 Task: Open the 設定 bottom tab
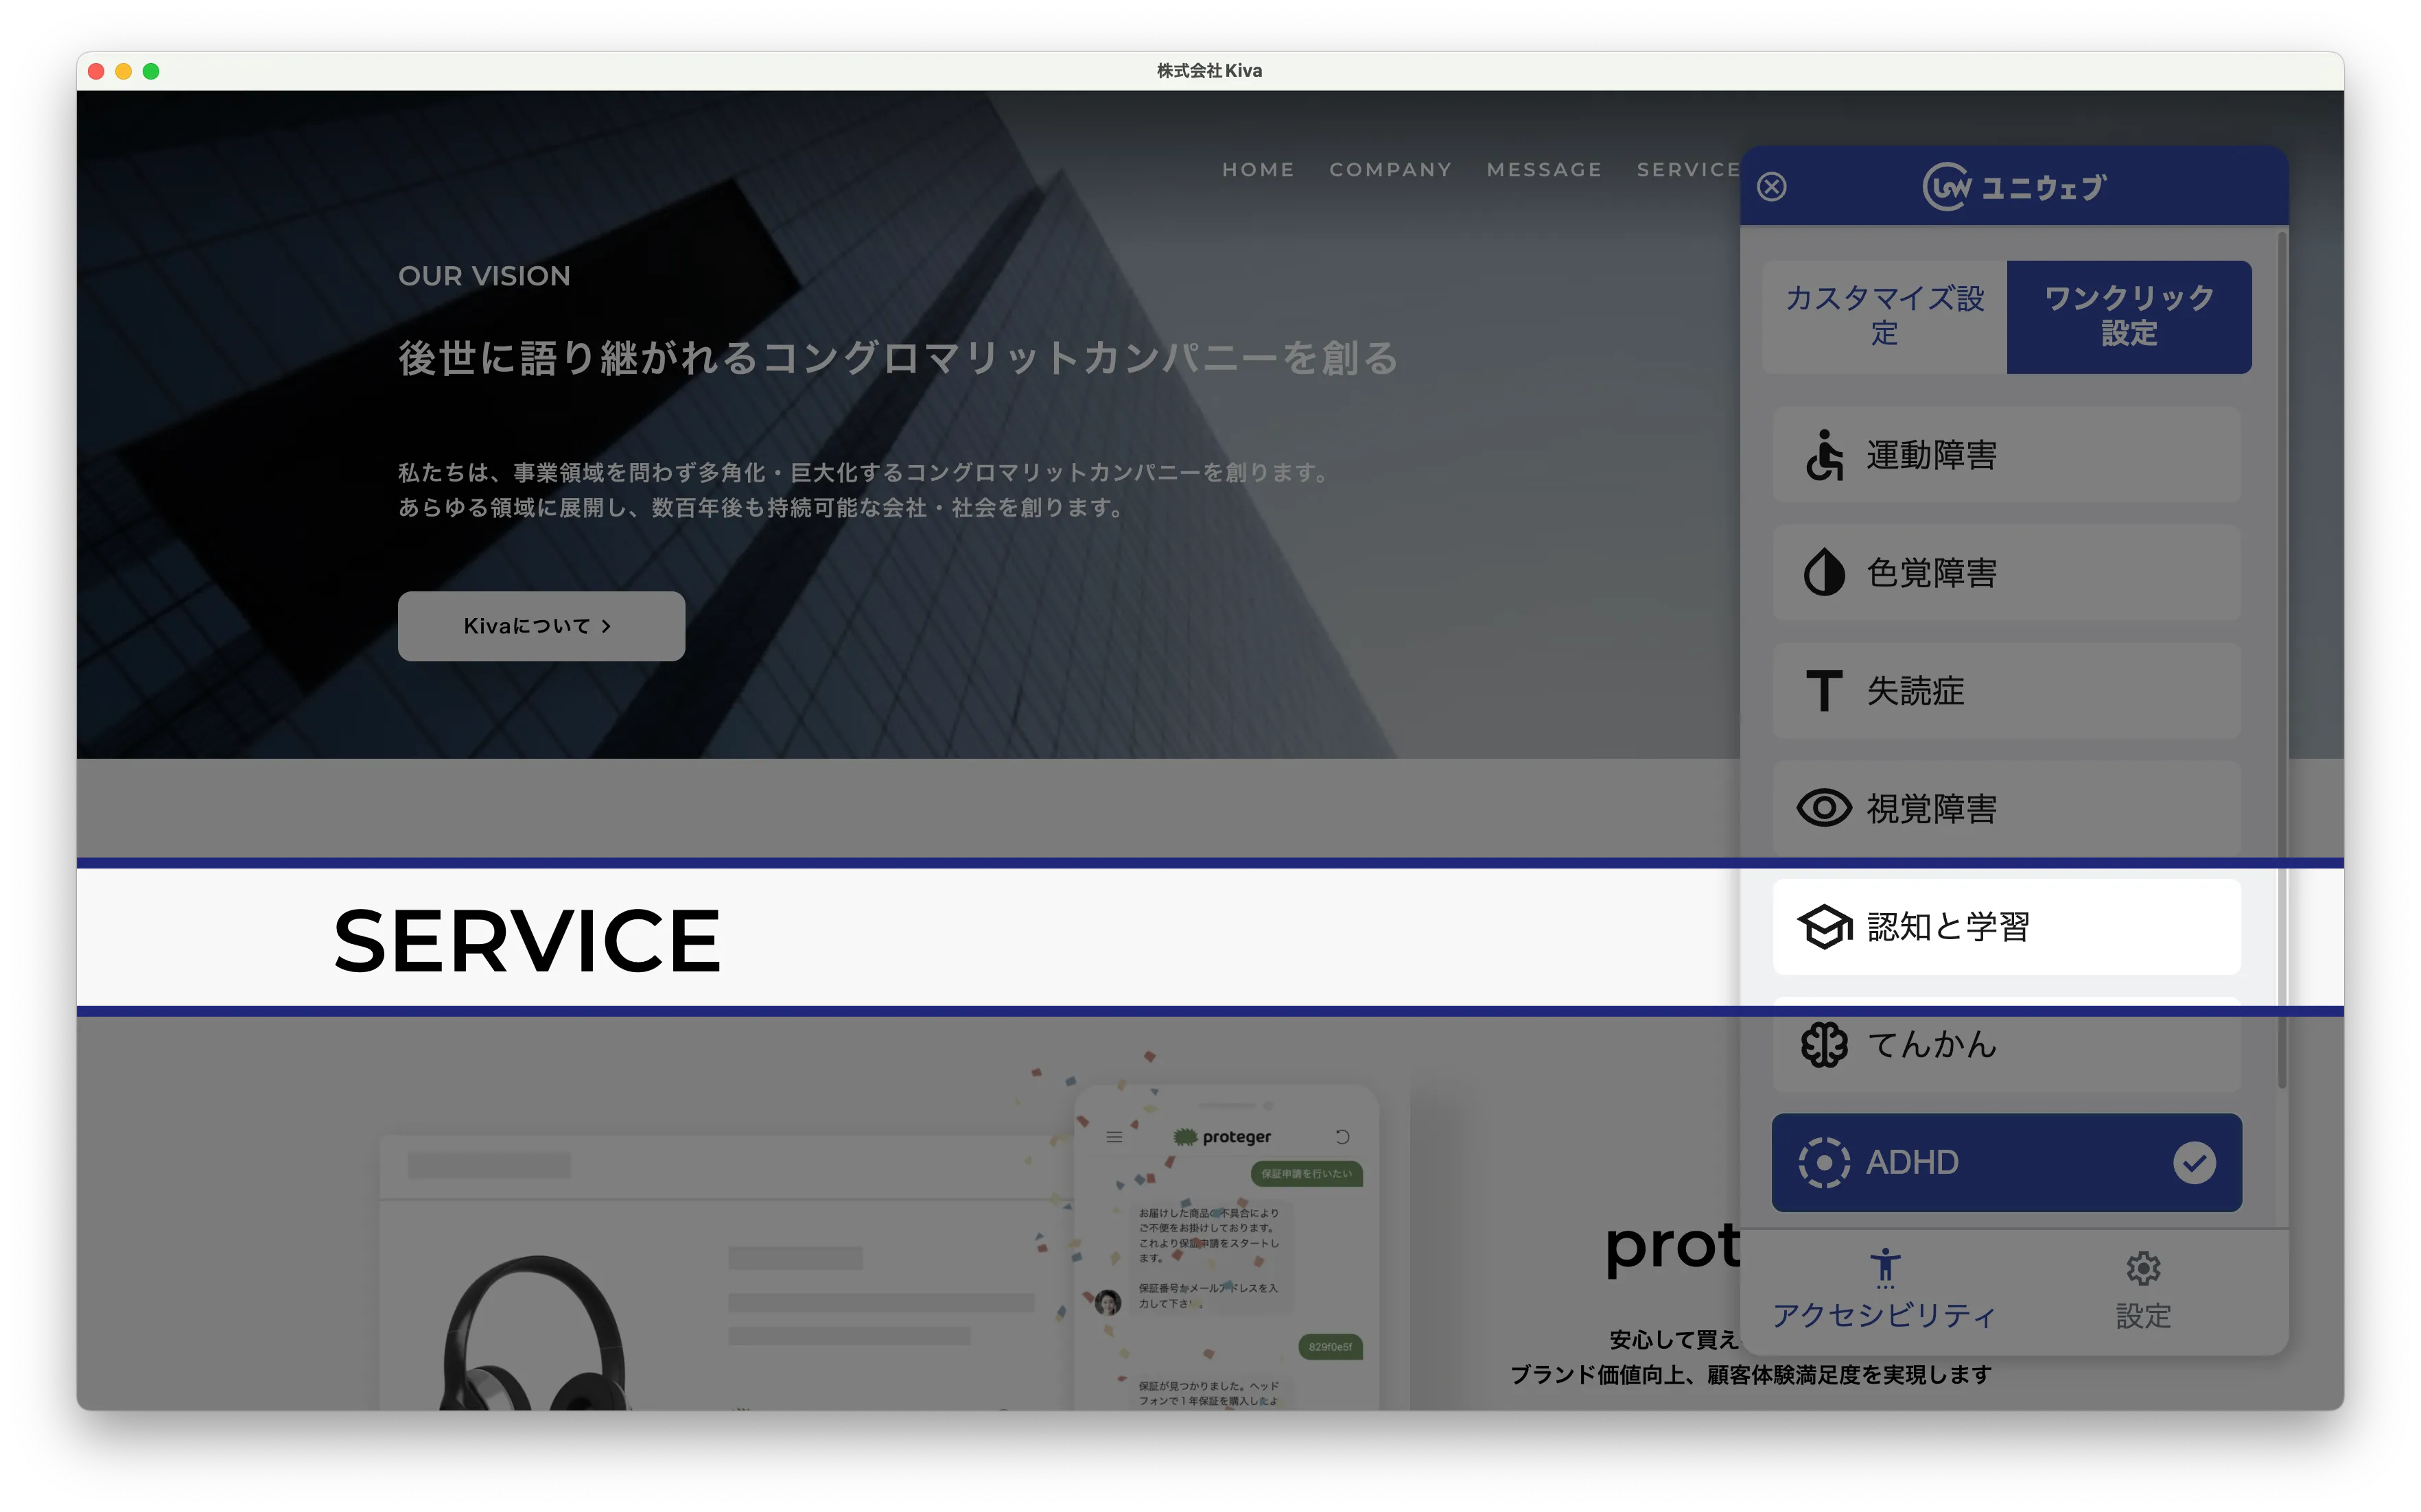point(2143,1290)
